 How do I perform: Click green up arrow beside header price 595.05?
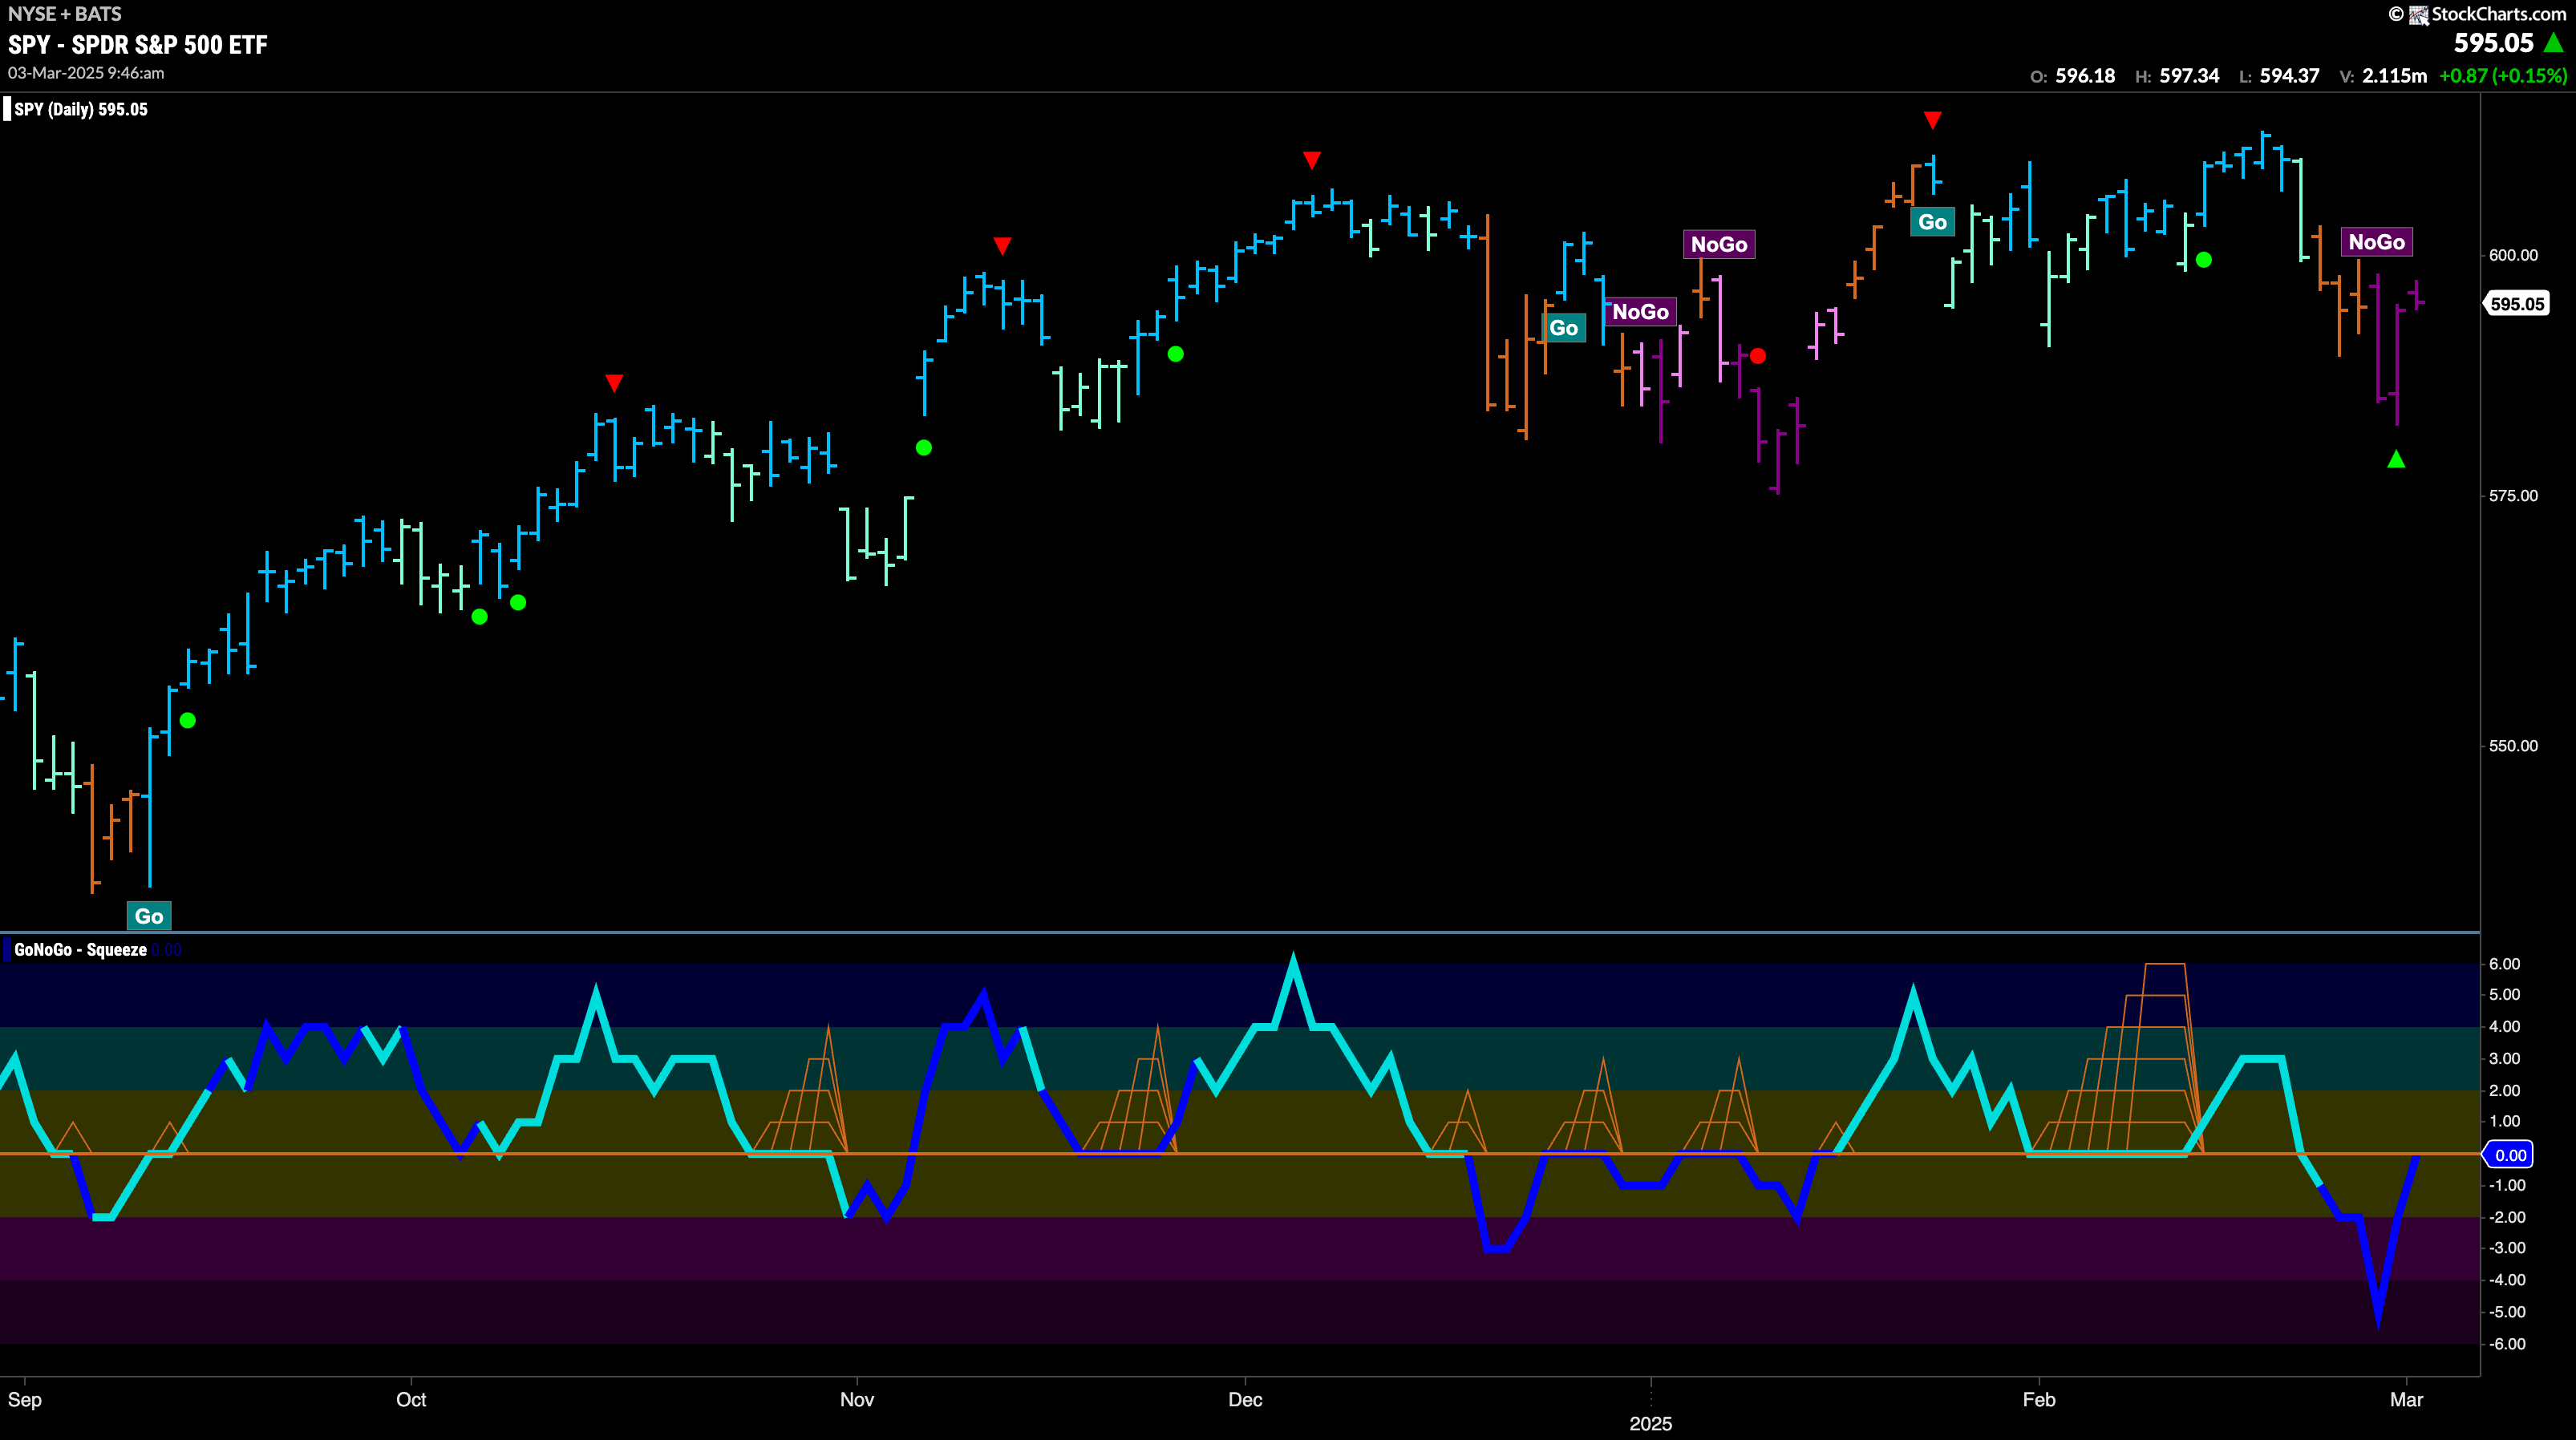click(x=2553, y=43)
